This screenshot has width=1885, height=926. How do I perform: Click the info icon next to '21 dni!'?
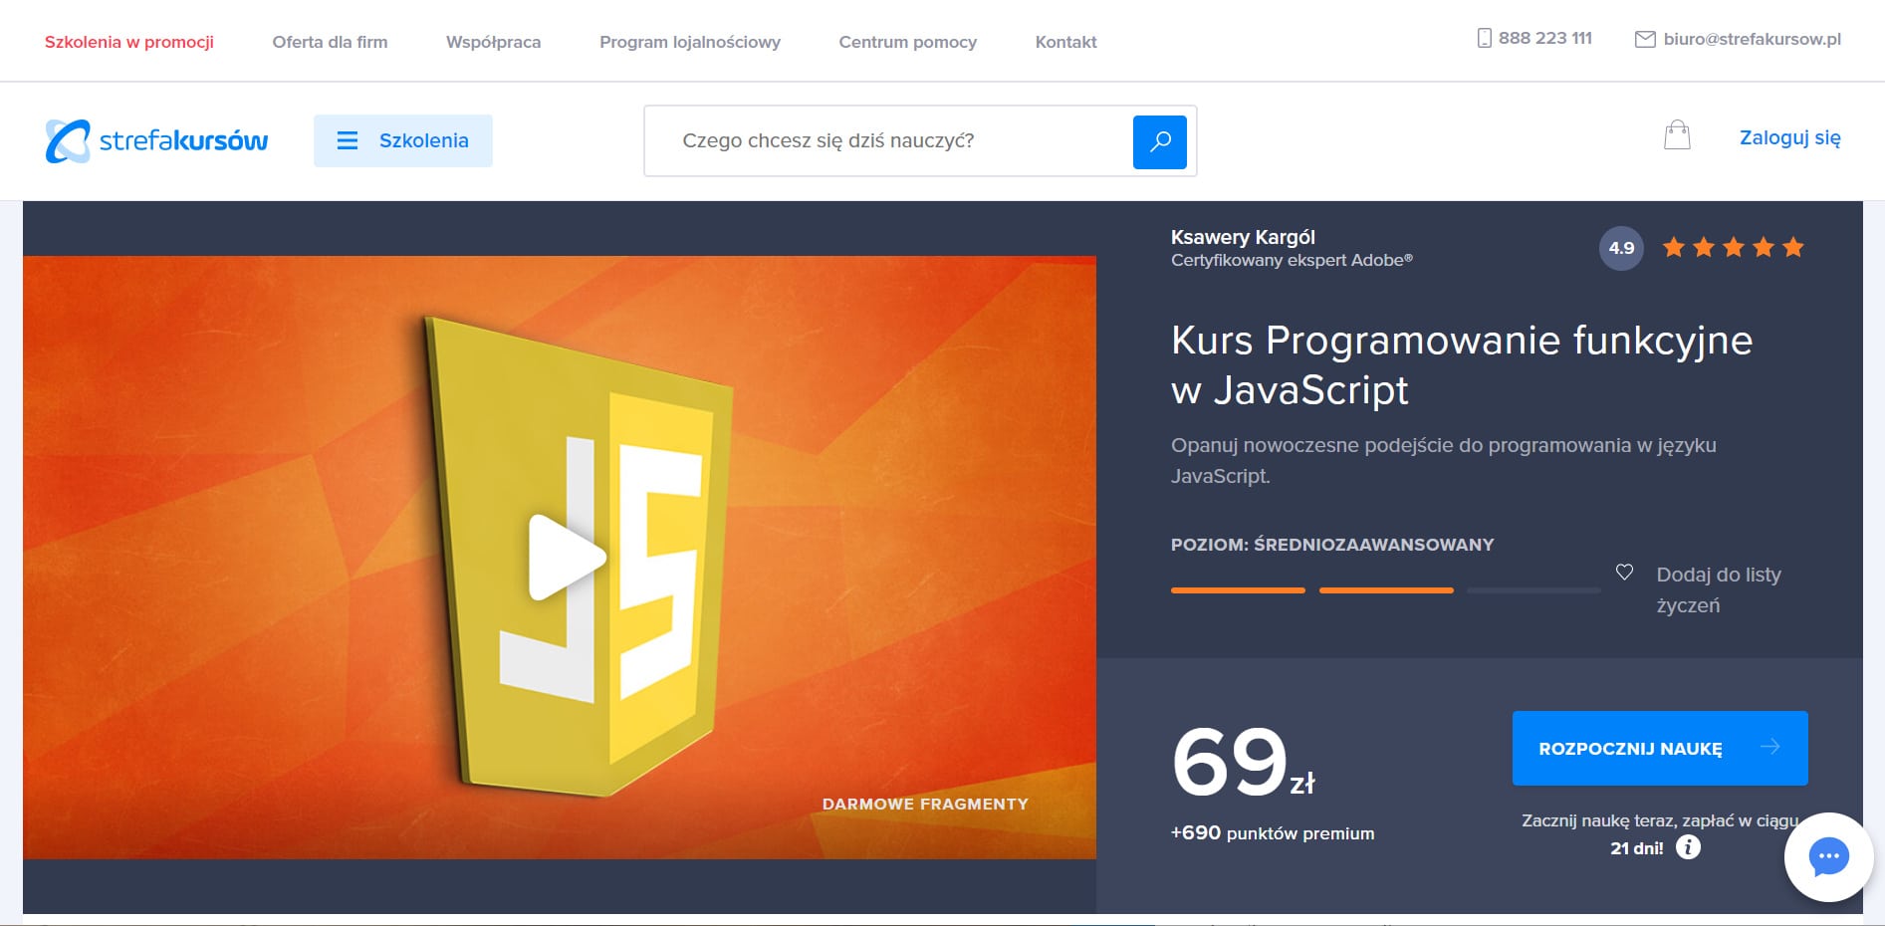tap(1687, 848)
